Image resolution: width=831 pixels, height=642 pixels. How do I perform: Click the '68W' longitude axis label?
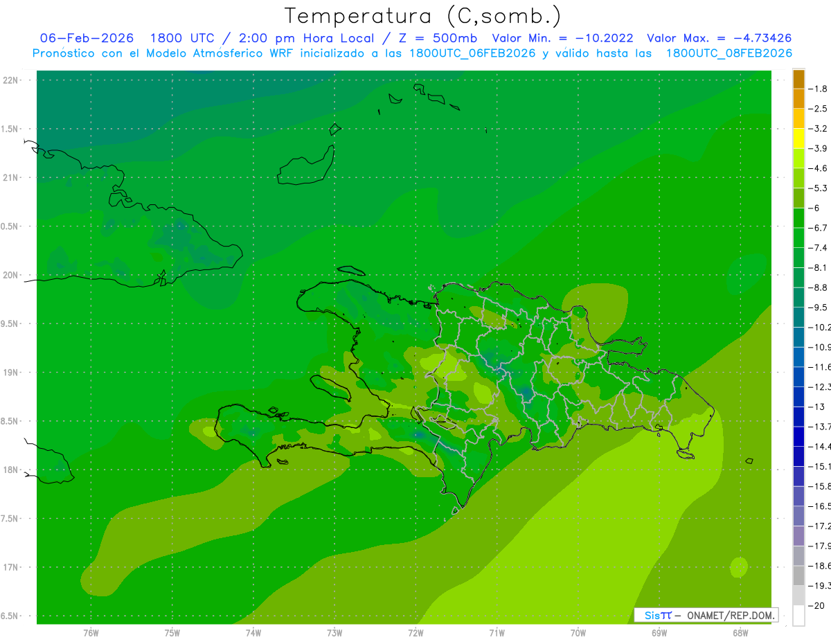click(x=740, y=632)
